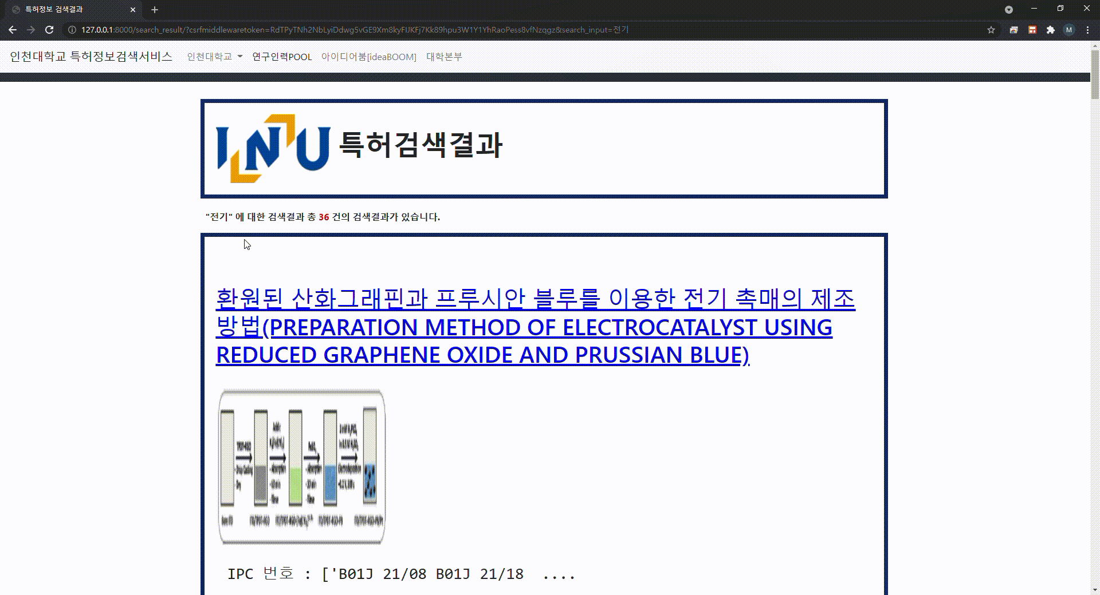Minimize the browser window
The image size is (1100, 595).
1034,9
